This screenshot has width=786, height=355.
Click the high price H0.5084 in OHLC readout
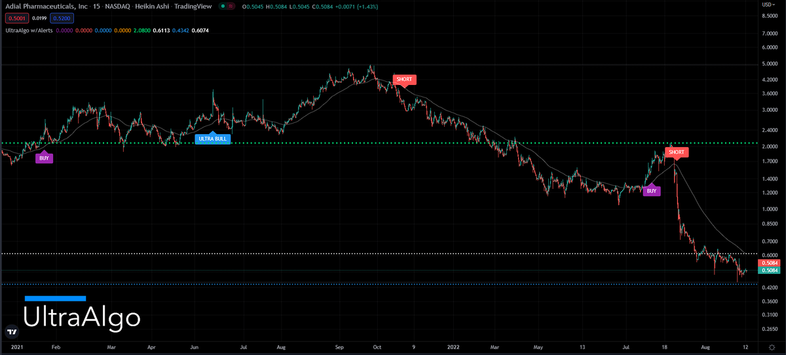277,6
